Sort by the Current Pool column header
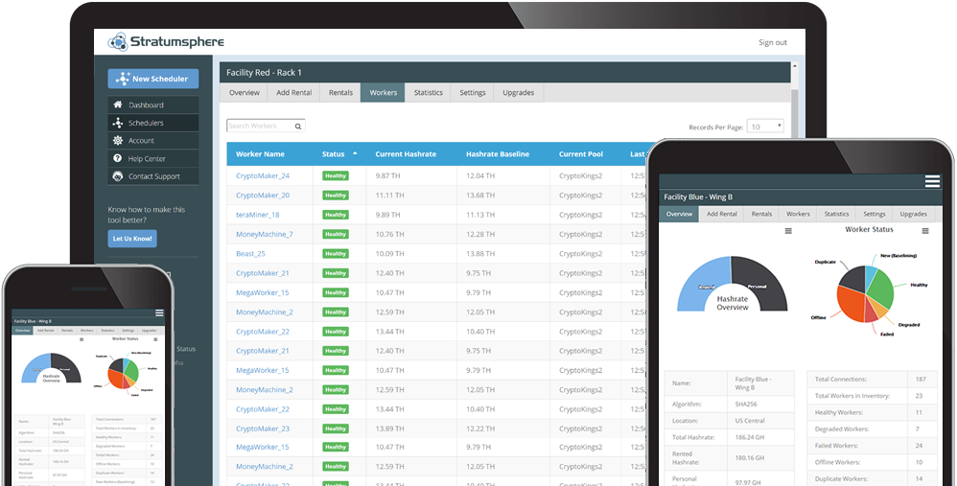The width and height of the screenshot is (957, 486). (x=581, y=154)
